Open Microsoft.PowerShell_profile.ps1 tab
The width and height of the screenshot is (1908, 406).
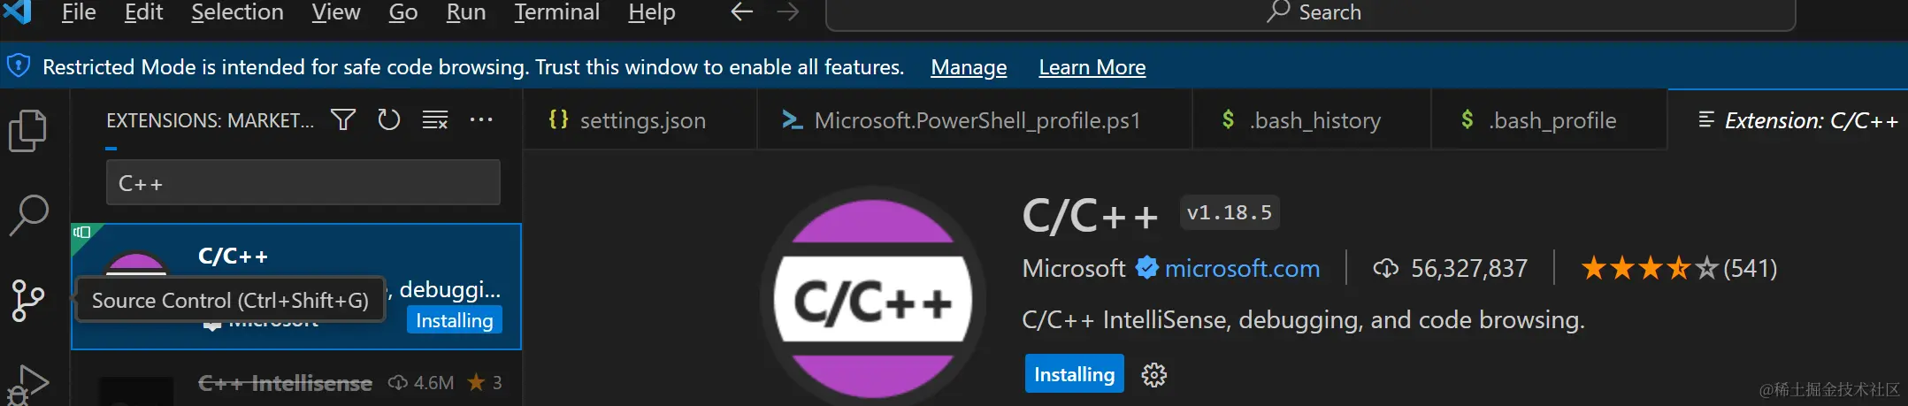tap(975, 120)
